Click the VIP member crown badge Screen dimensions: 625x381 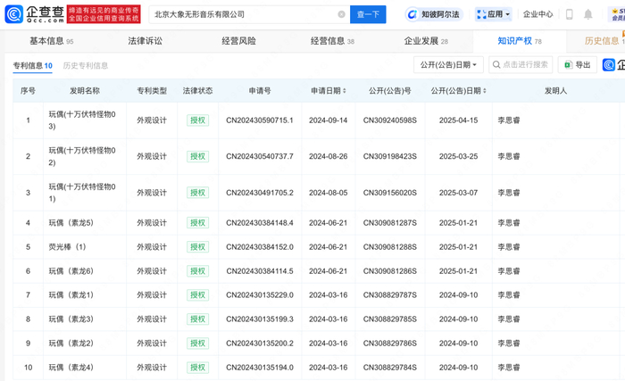click(613, 14)
